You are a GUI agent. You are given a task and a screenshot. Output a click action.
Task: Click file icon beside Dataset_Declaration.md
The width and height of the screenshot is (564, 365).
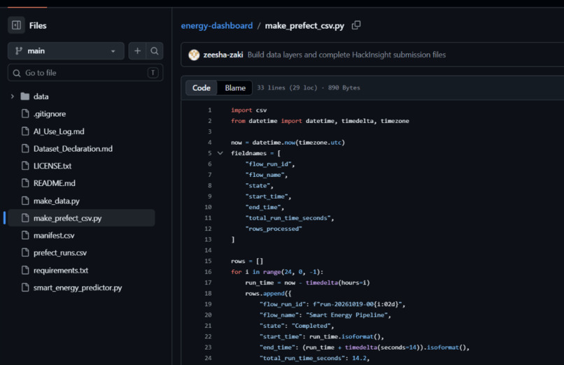[x=25, y=149]
